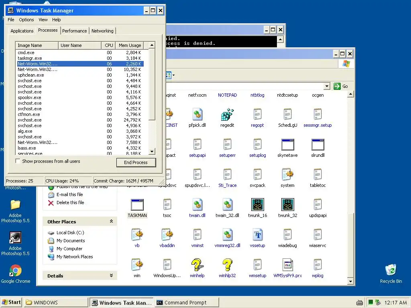Screen dimensions: 411x308
Task: Sort processes by CPU column
Action: (108, 45)
